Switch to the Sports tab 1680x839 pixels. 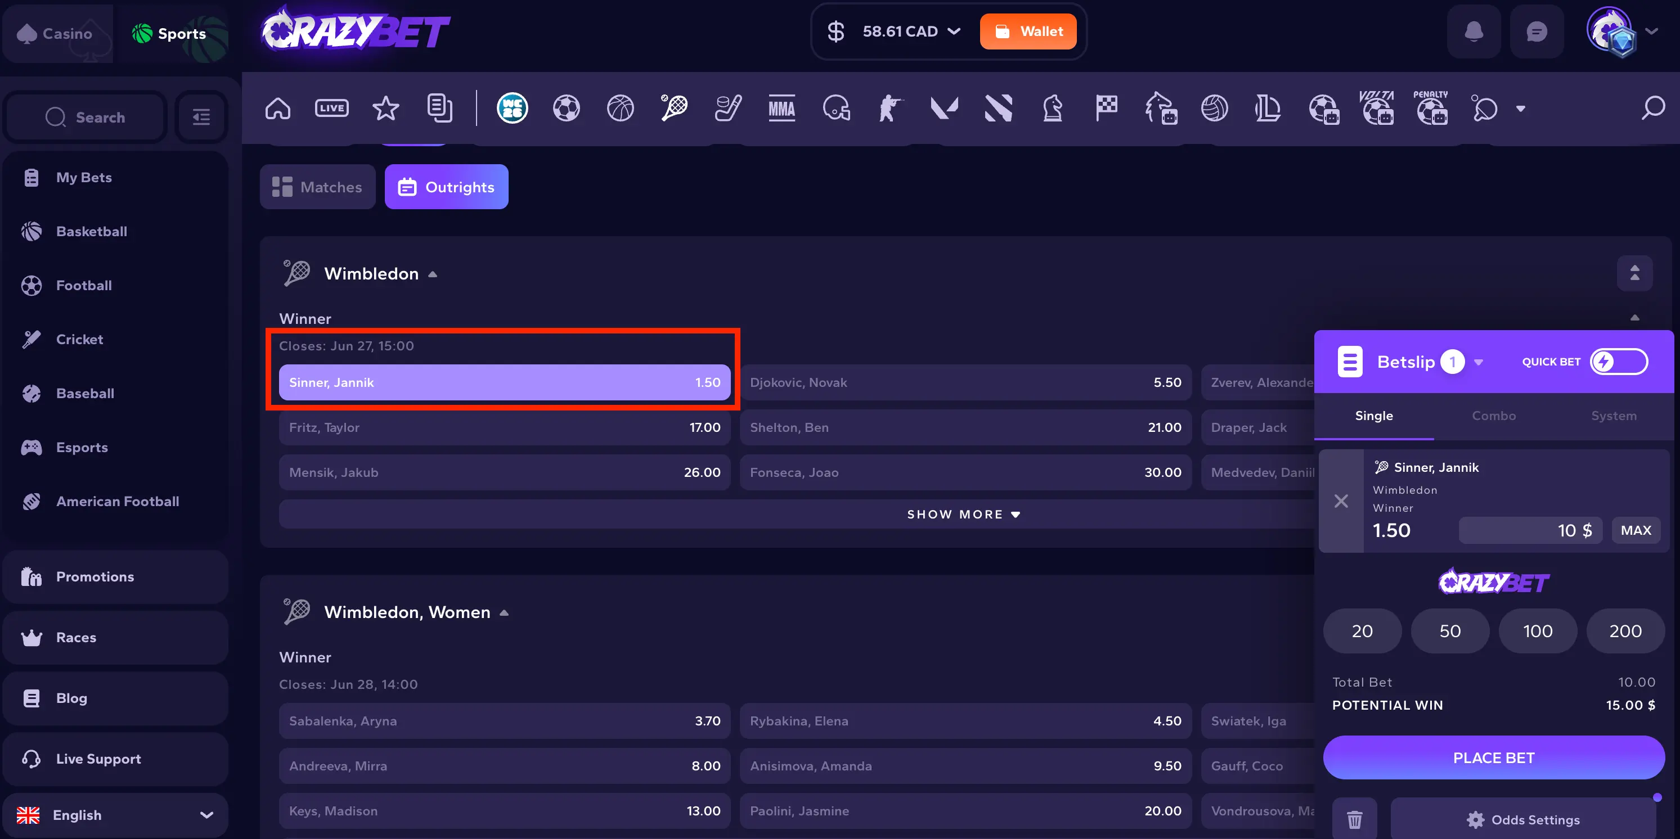[x=172, y=33]
